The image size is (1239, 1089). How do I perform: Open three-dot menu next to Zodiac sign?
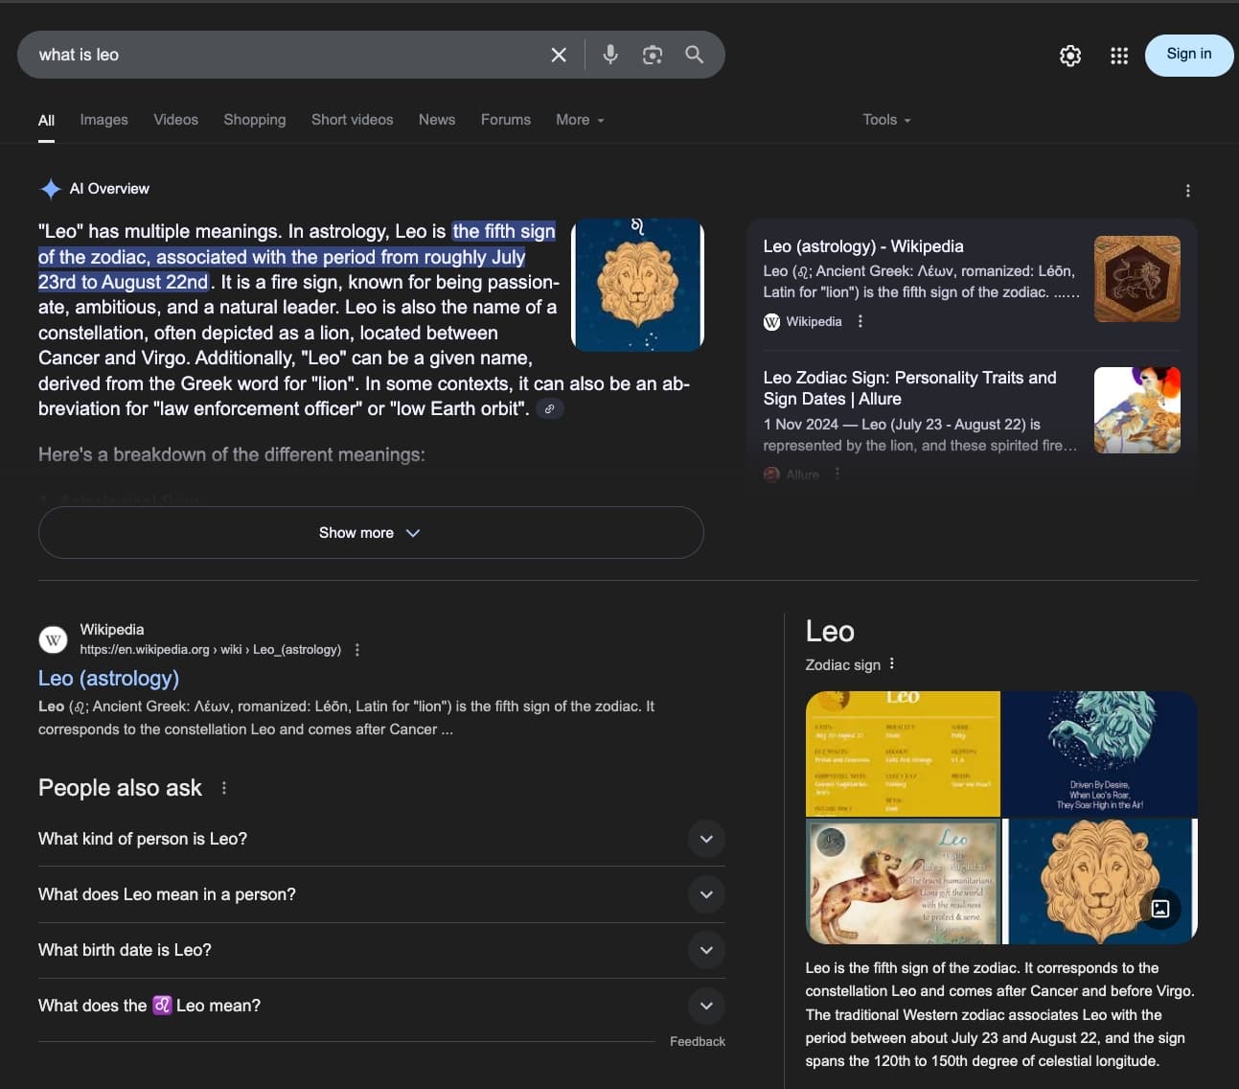coord(892,663)
